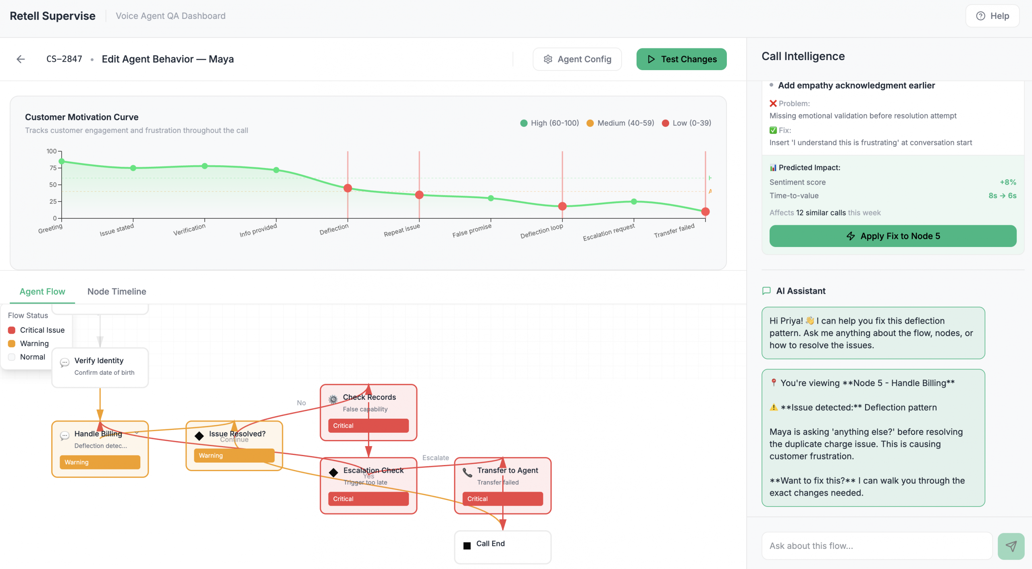Open the Agent Config settings
Screen dimensions: 1032x569
coord(577,59)
